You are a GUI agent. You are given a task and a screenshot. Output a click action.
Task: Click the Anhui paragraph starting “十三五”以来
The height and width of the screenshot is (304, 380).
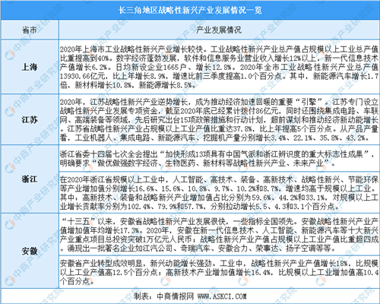[219, 235]
